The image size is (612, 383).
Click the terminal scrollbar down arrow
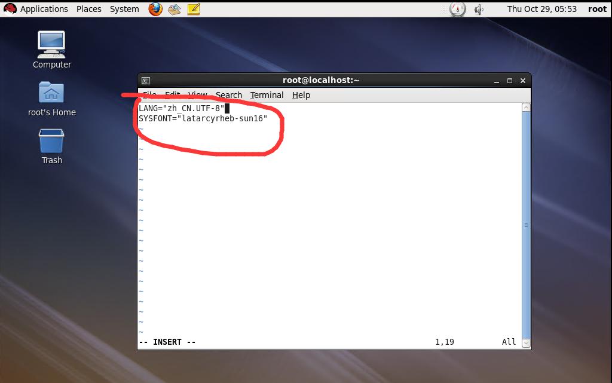(526, 343)
